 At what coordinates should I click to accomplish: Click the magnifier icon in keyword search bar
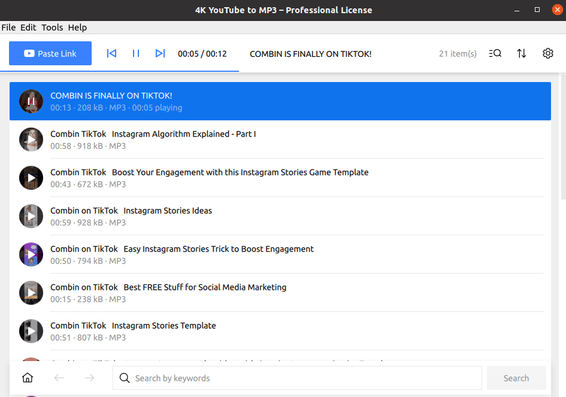pos(125,378)
